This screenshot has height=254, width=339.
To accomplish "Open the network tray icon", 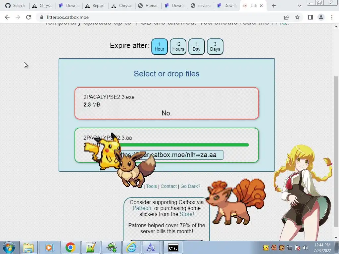I will [290, 248].
